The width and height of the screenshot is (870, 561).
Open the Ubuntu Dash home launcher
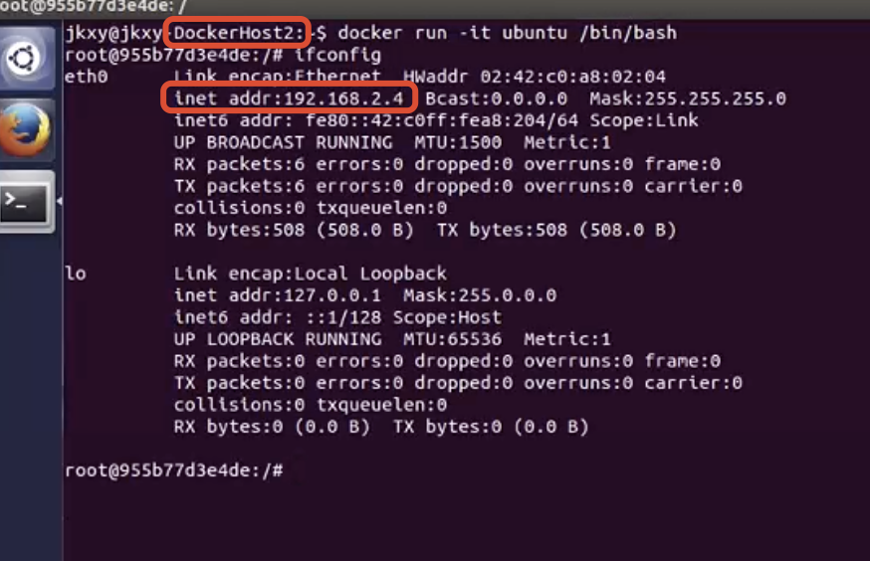point(26,59)
